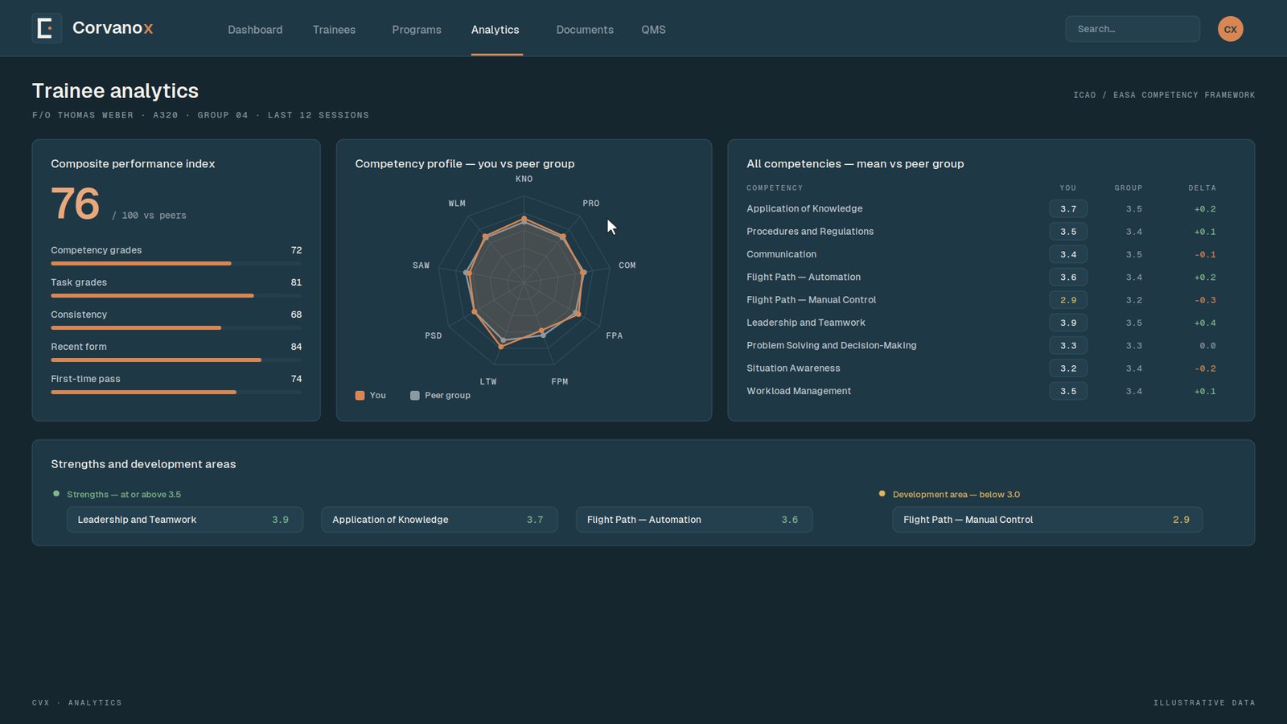Open the Trainees tab

[334, 30]
